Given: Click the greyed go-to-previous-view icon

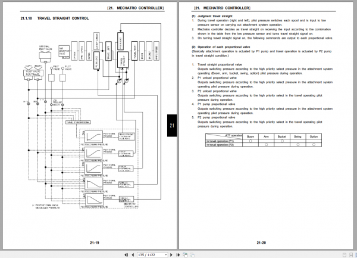Looking at the screenshot, I should (x=192, y=255).
